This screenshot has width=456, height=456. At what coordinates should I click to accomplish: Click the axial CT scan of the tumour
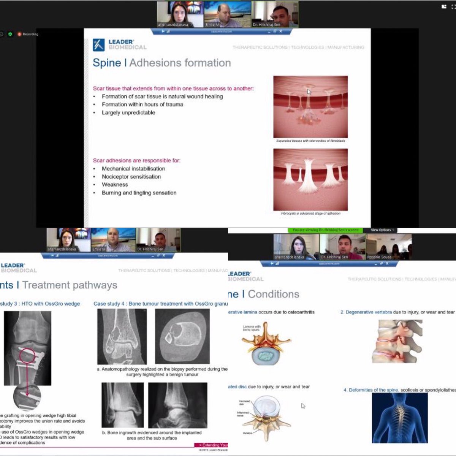pos(182,336)
